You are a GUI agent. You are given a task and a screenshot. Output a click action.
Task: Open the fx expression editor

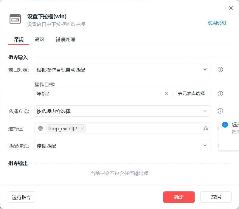click(206, 128)
